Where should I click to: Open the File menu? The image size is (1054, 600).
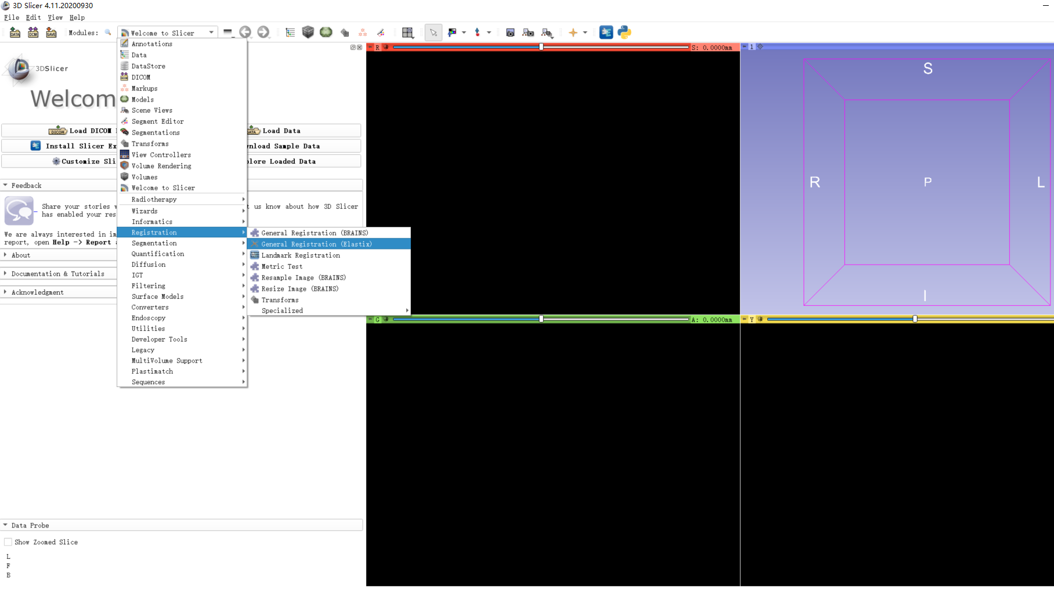[x=11, y=17]
